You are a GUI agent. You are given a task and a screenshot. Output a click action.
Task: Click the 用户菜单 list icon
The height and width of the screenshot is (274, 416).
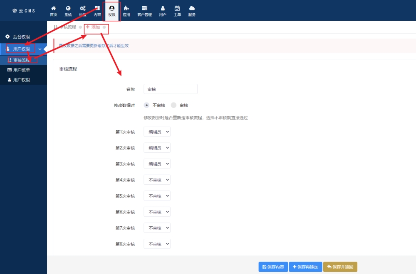[9, 70]
